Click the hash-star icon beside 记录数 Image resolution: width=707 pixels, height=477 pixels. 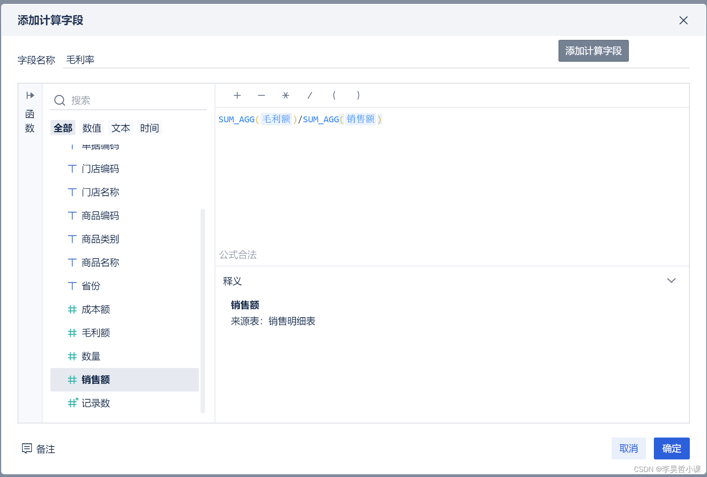tap(73, 402)
